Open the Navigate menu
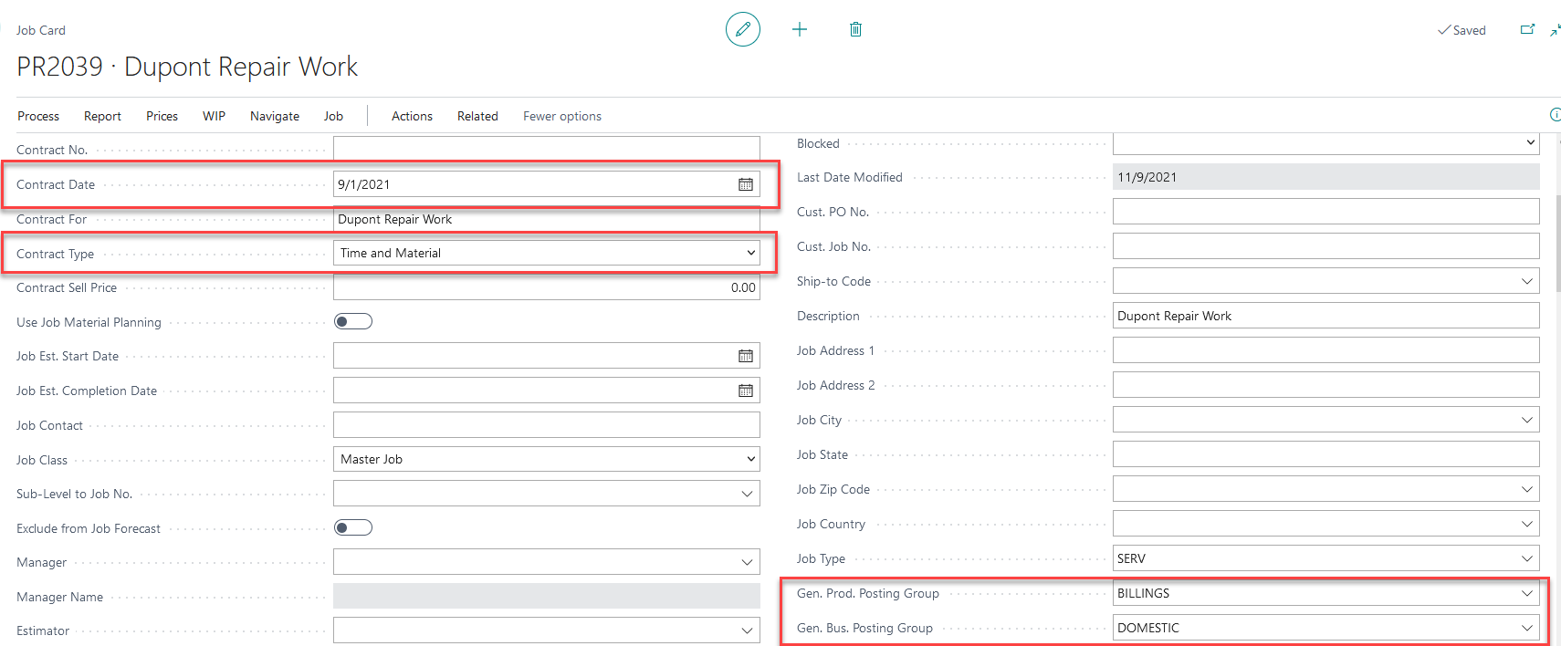 click(275, 116)
